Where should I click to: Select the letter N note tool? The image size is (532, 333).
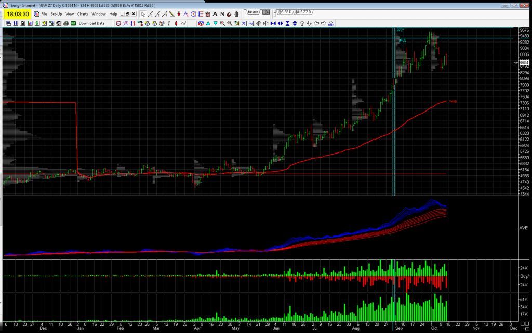pos(222,14)
